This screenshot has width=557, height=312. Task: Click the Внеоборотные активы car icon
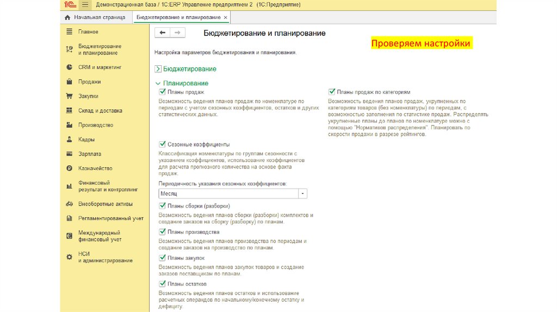coord(69,204)
